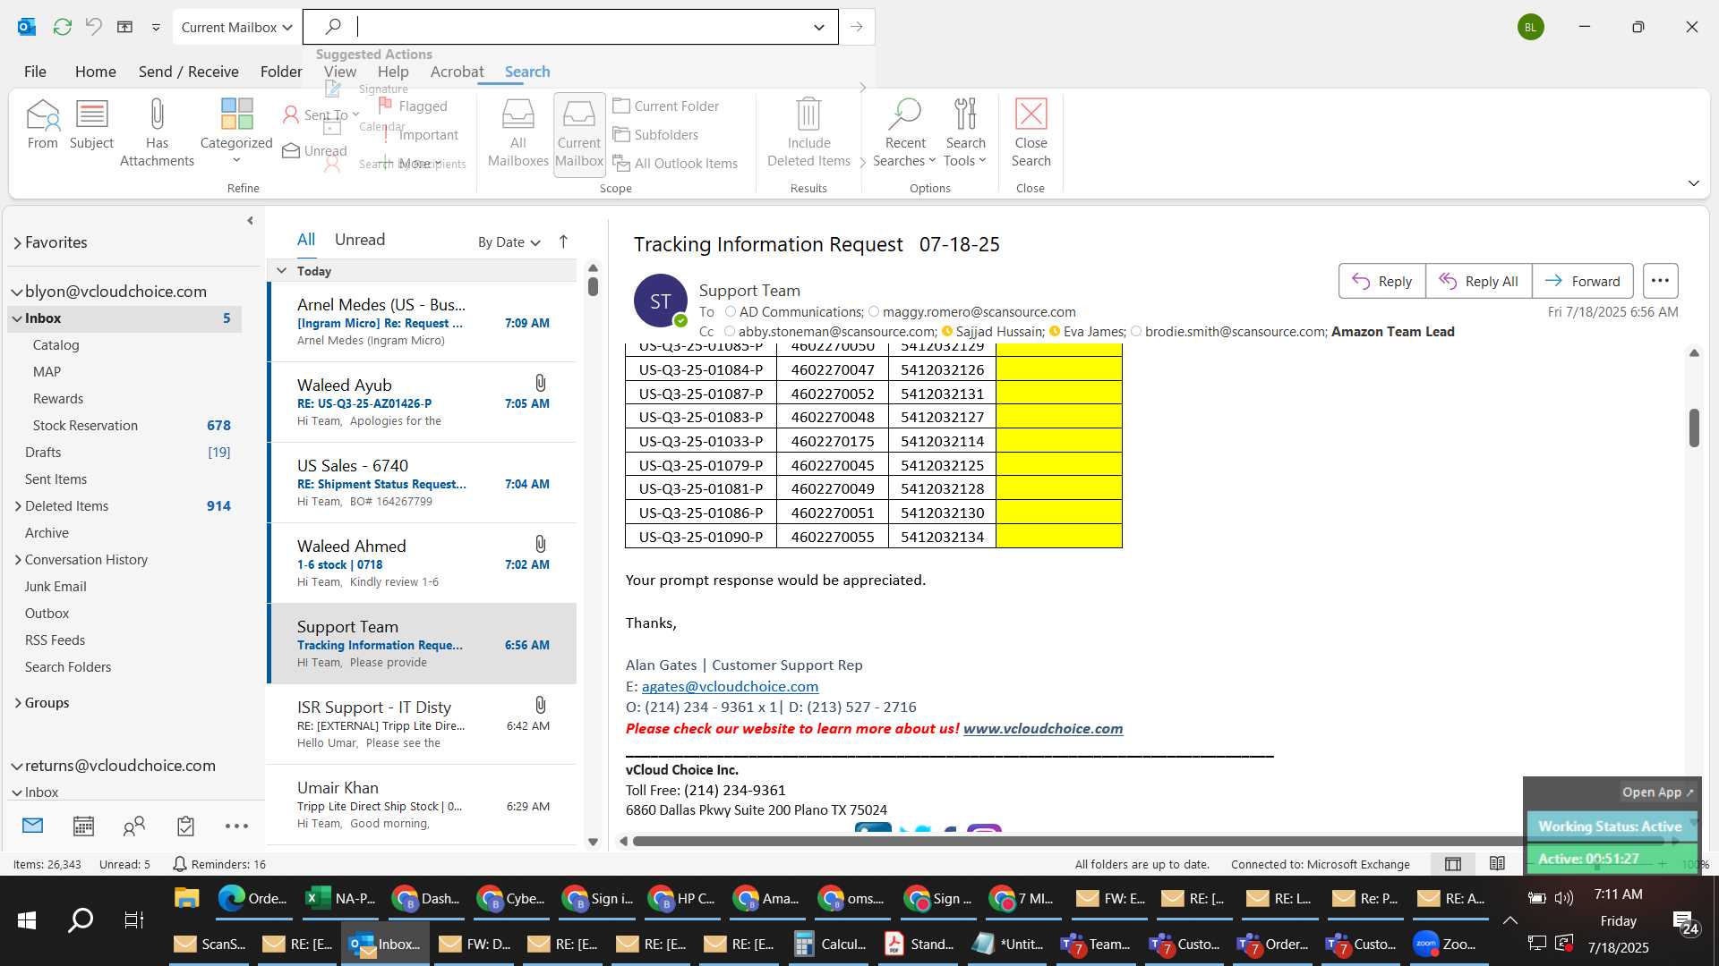Expand Deleted Items folder

coord(18,506)
